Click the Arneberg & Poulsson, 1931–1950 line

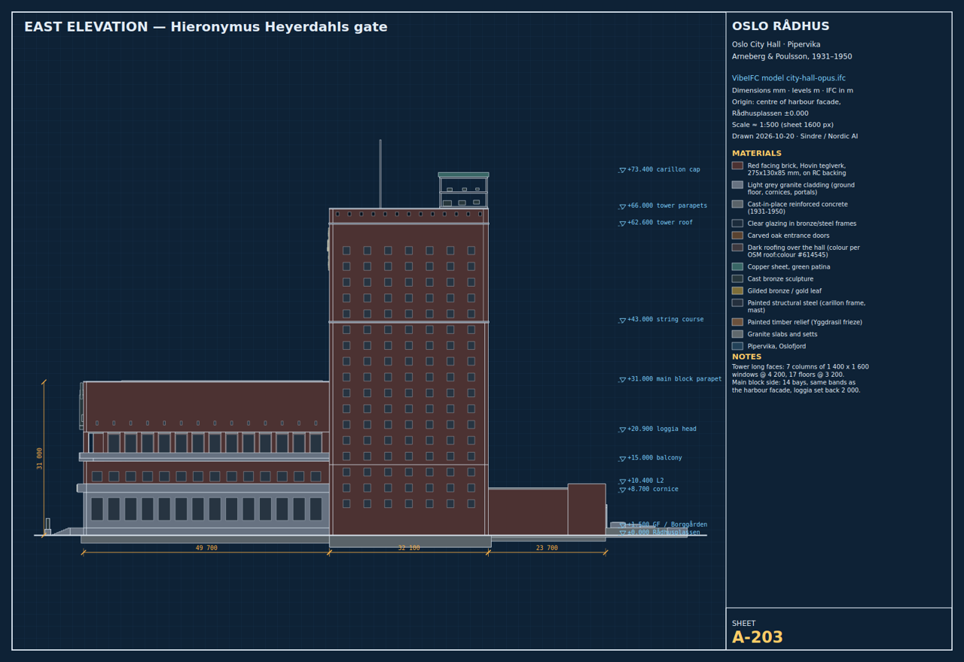point(792,57)
